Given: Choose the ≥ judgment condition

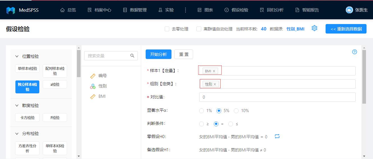Looking at the screenshot, I should (x=202, y=124).
